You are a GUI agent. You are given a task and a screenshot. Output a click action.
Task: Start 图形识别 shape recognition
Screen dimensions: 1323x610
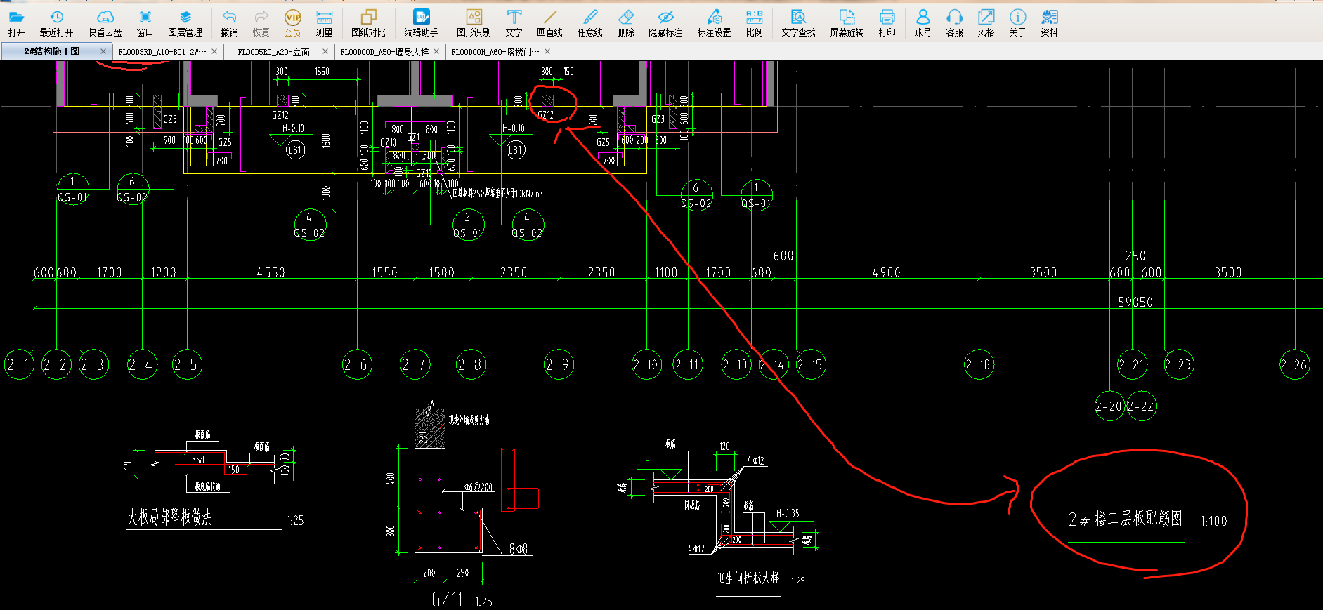point(474,22)
